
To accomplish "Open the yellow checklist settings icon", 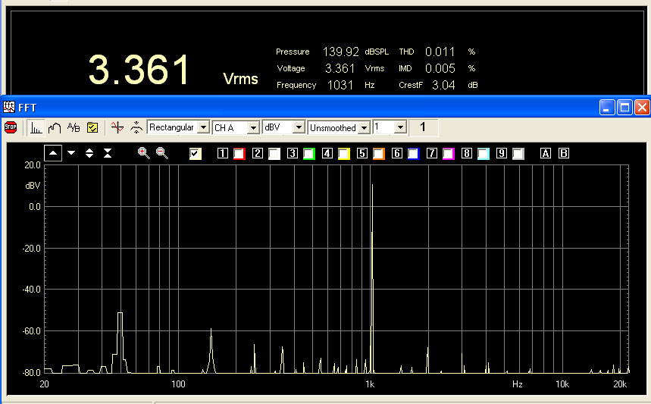I will coord(92,128).
